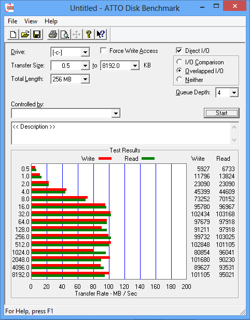
Task: Open Print Preview toolbar icon
Action: (65, 34)
